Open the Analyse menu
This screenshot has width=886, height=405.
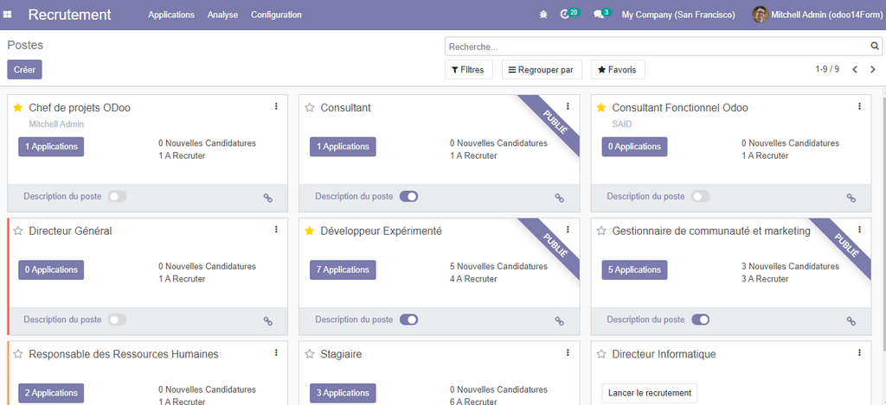click(x=222, y=15)
